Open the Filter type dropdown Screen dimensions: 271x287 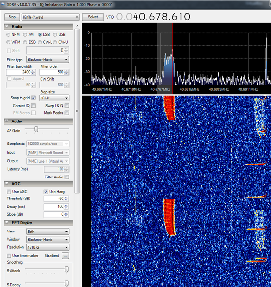[x=48, y=59]
